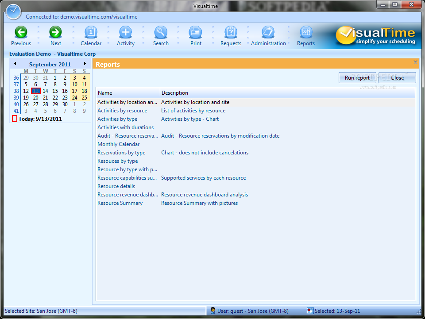This screenshot has height=319, width=425.
Task: Click 'Resource Summary with pictures' description
Action: tap(200, 203)
